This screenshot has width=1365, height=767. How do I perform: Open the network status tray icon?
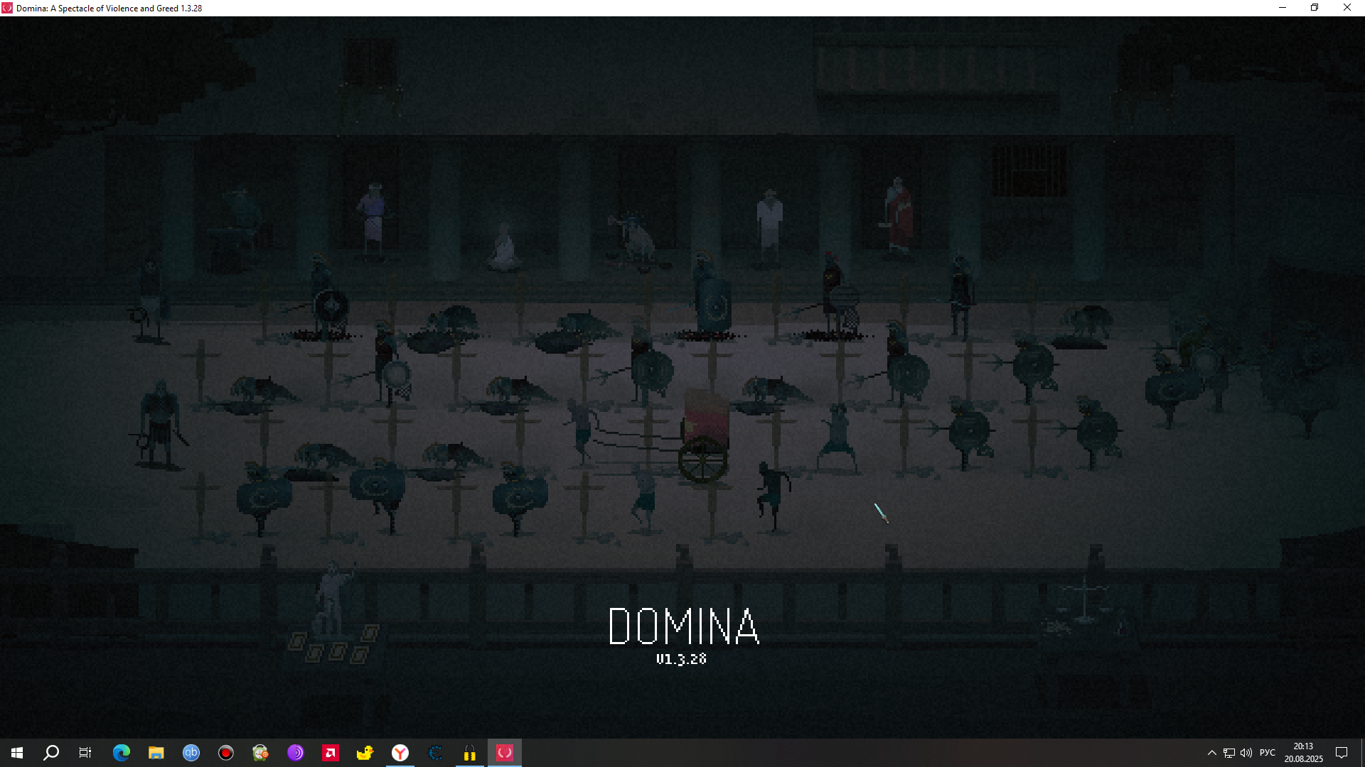[x=1229, y=753]
